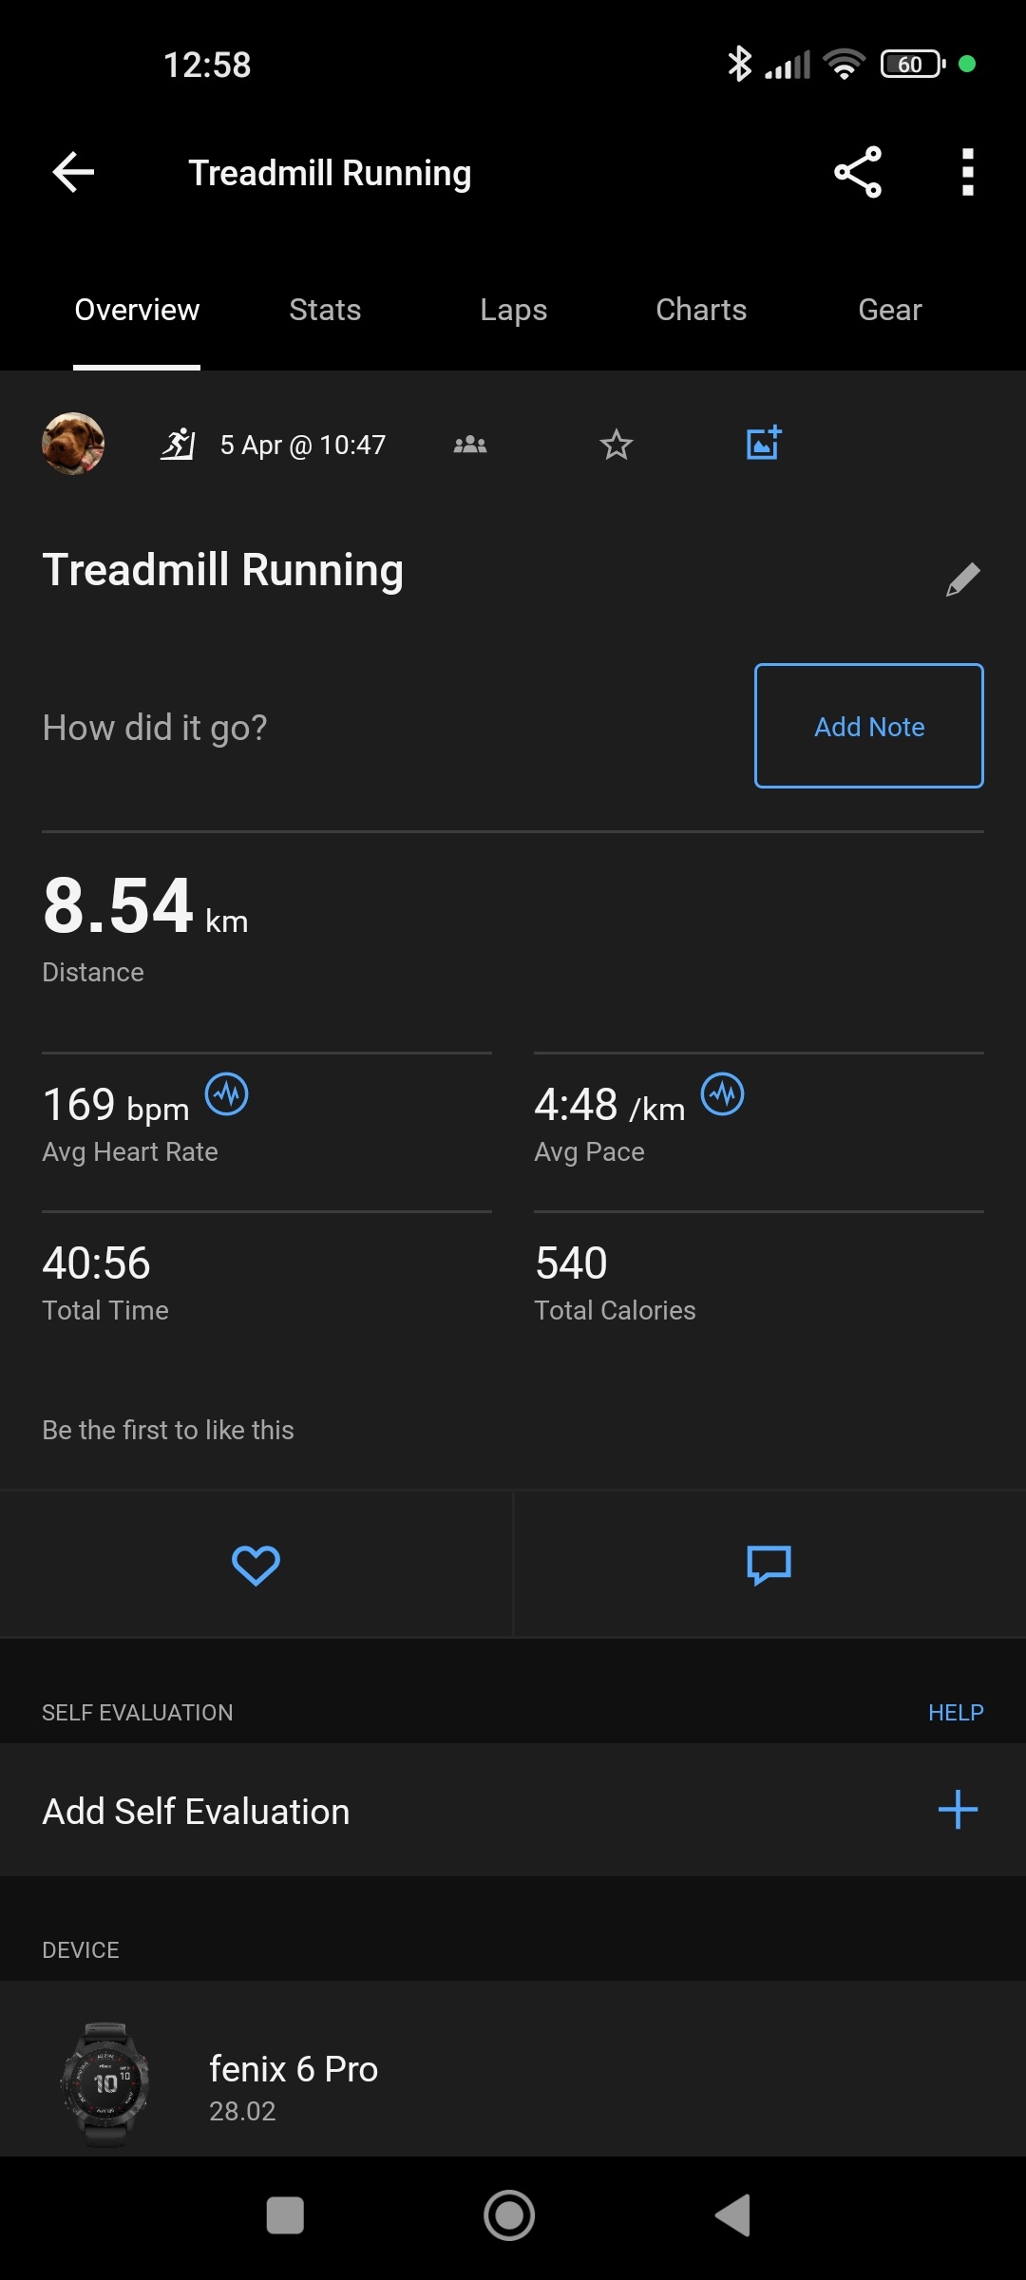View the Charts tab

tap(701, 310)
